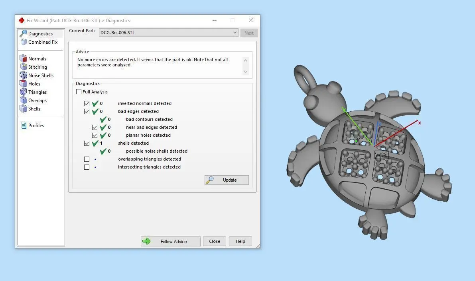This screenshot has height=281, width=475.
Task: Click the green check beside possible noise shells
Action: (x=103, y=151)
